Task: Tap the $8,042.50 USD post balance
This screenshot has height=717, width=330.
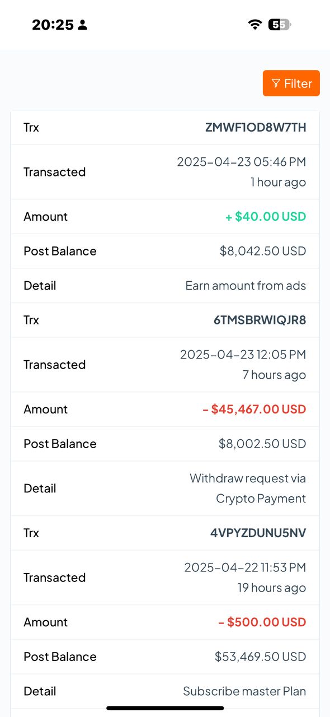Action: pyautogui.click(x=263, y=251)
